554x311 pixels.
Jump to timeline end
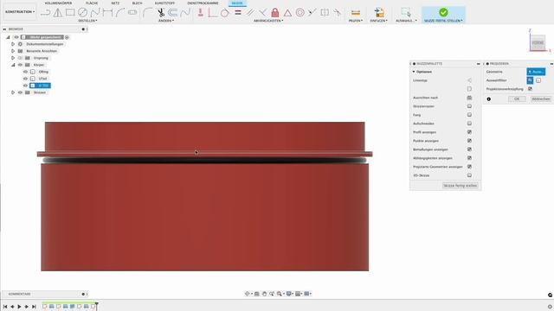tap(35, 307)
